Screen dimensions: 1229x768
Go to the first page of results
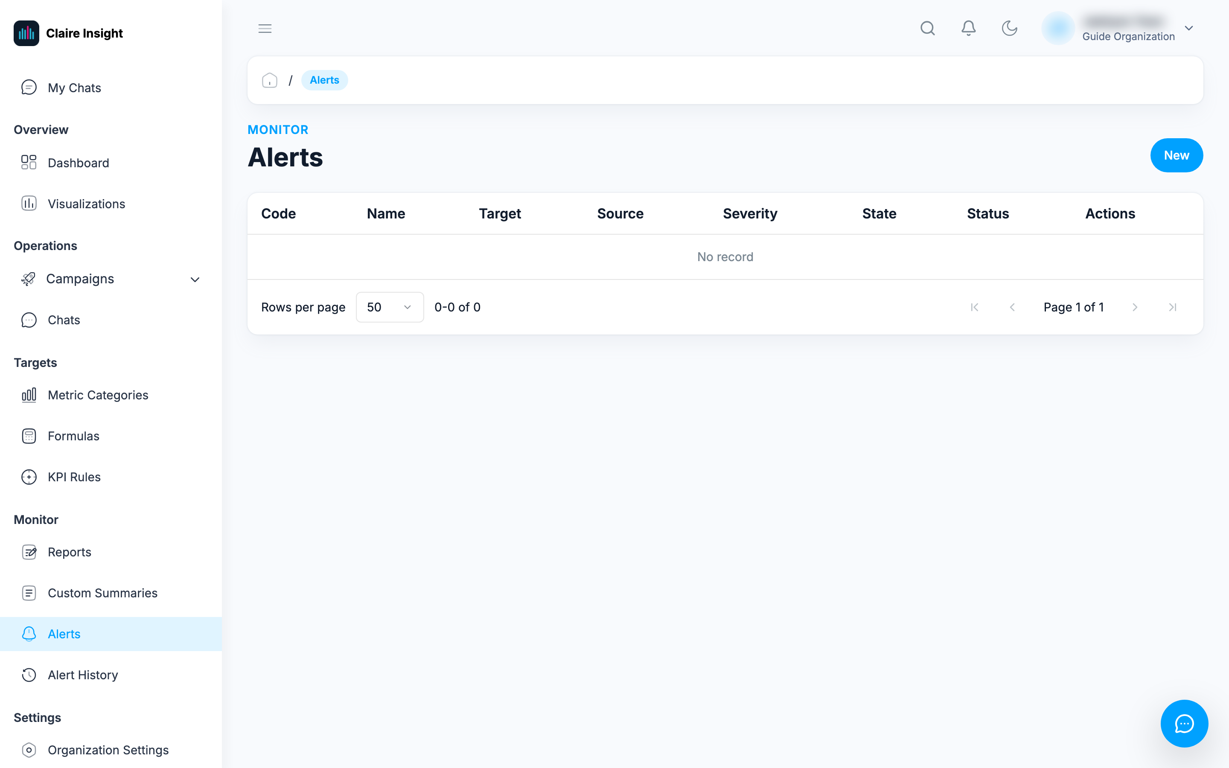[x=974, y=307]
